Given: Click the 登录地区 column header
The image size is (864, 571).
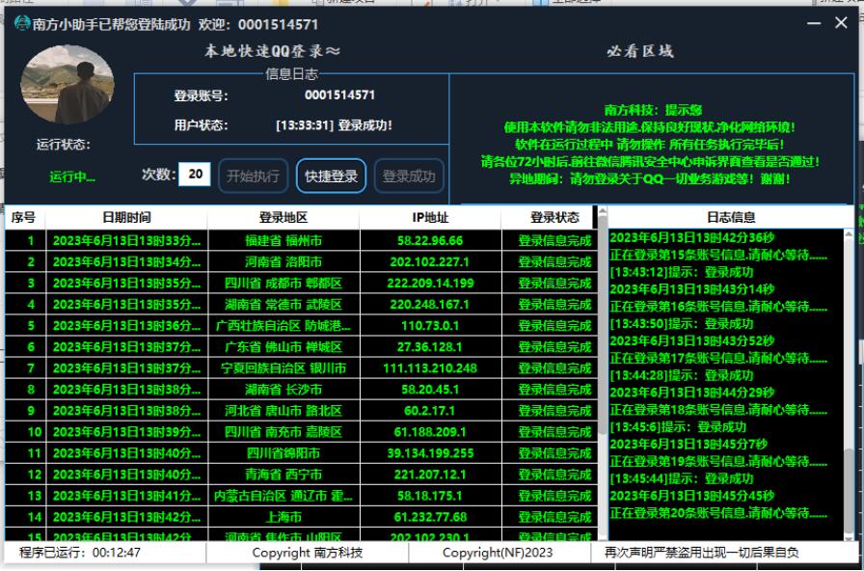Looking at the screenshot, I should click(x=283, y=217).
